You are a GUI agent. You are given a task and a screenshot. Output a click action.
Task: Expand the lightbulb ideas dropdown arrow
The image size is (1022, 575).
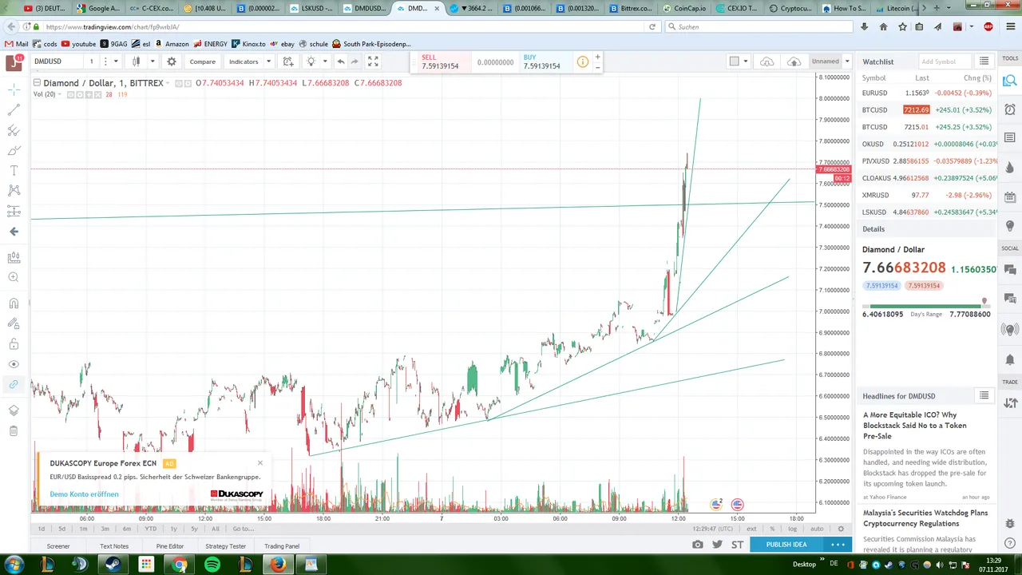tap(324, 61)
